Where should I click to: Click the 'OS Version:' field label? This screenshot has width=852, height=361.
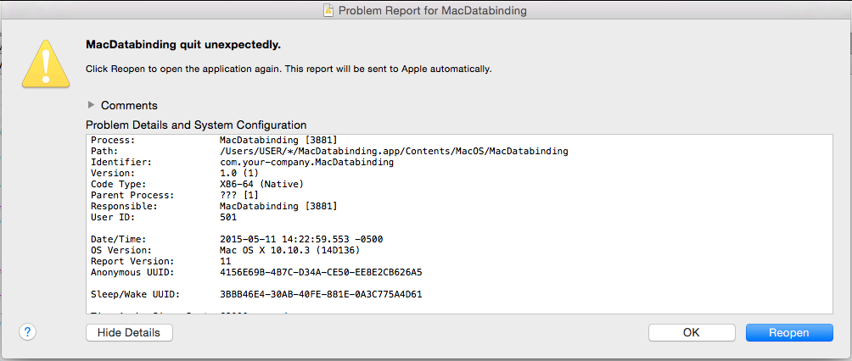121,250
